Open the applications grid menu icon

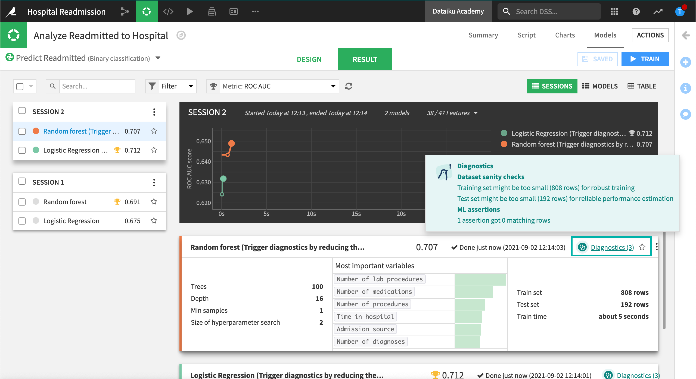(614, 11)
